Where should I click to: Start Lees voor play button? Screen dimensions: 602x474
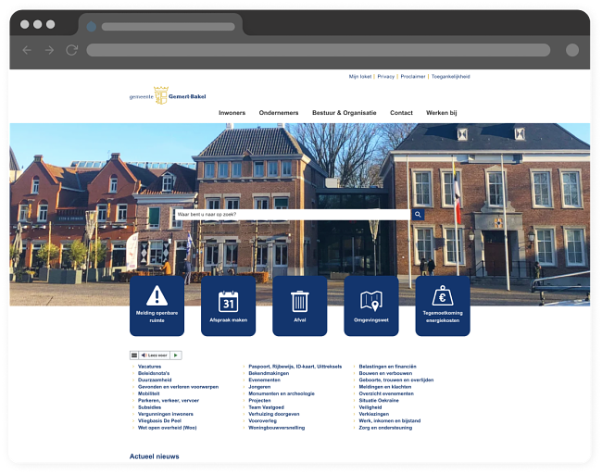click(176, 355)
